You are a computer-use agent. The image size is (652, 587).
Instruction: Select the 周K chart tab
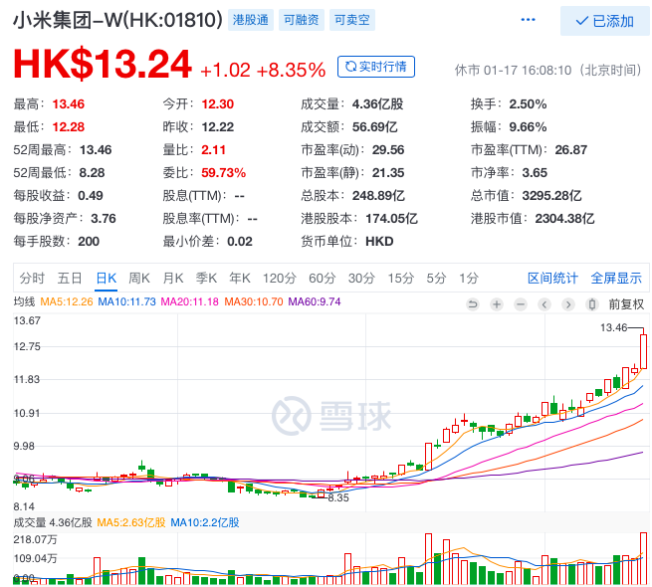[x=139, y=278]
